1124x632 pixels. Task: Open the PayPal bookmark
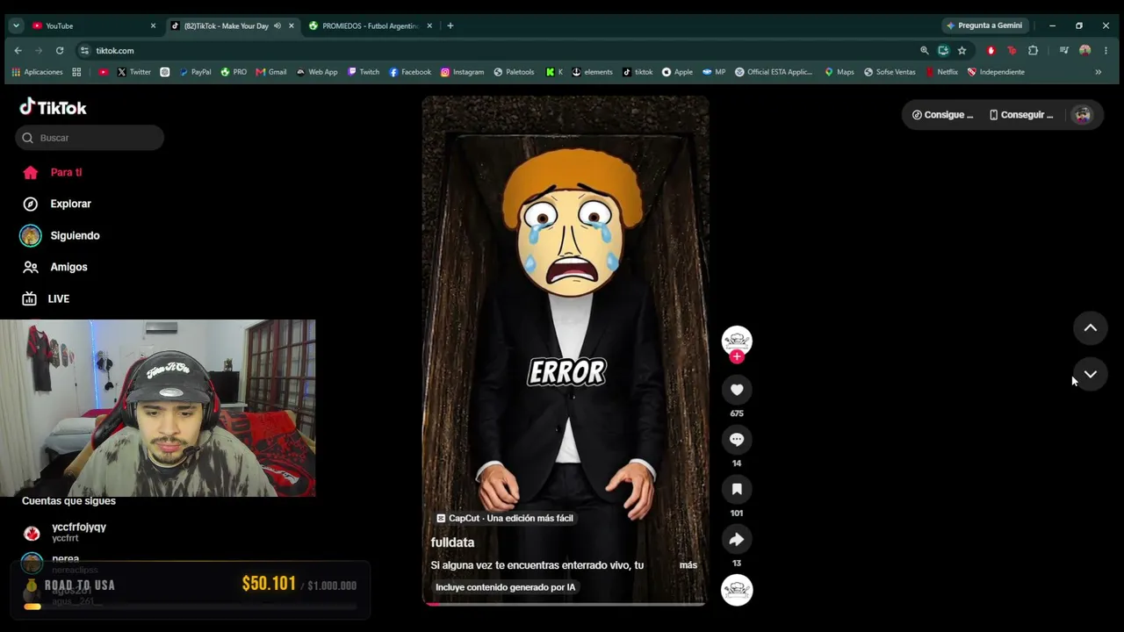click(195, 72)
